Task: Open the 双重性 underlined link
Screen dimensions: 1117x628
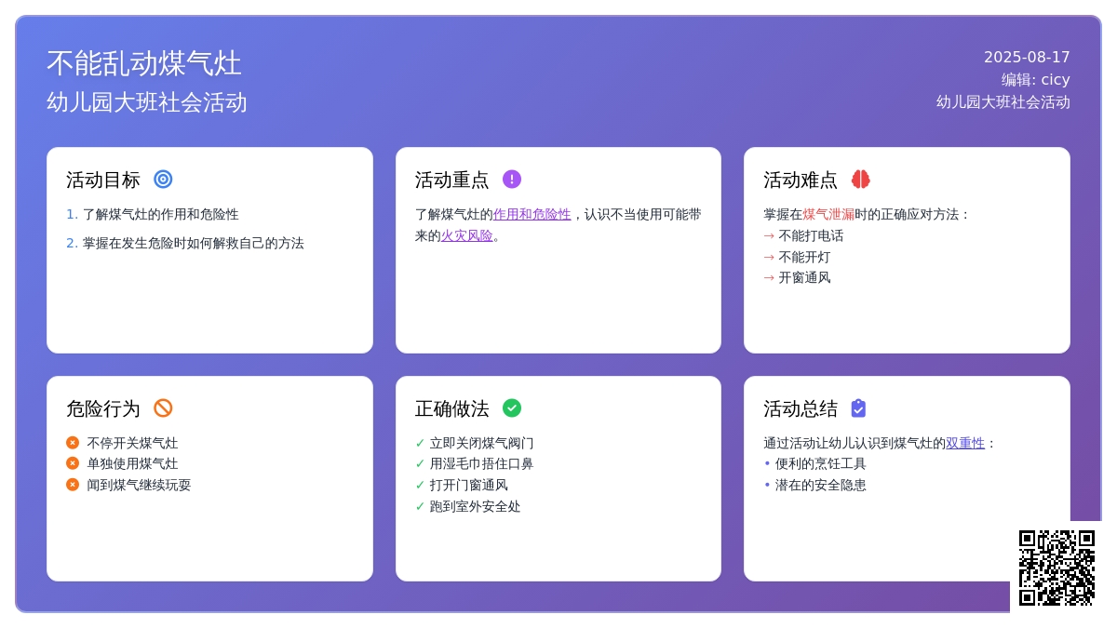Action: [x=965, y=444]
